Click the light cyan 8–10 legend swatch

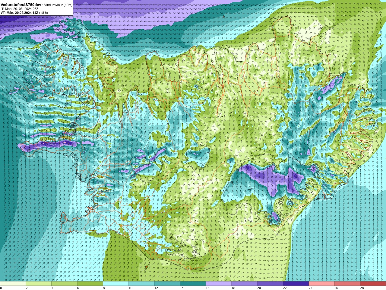(x=116, y=284)
